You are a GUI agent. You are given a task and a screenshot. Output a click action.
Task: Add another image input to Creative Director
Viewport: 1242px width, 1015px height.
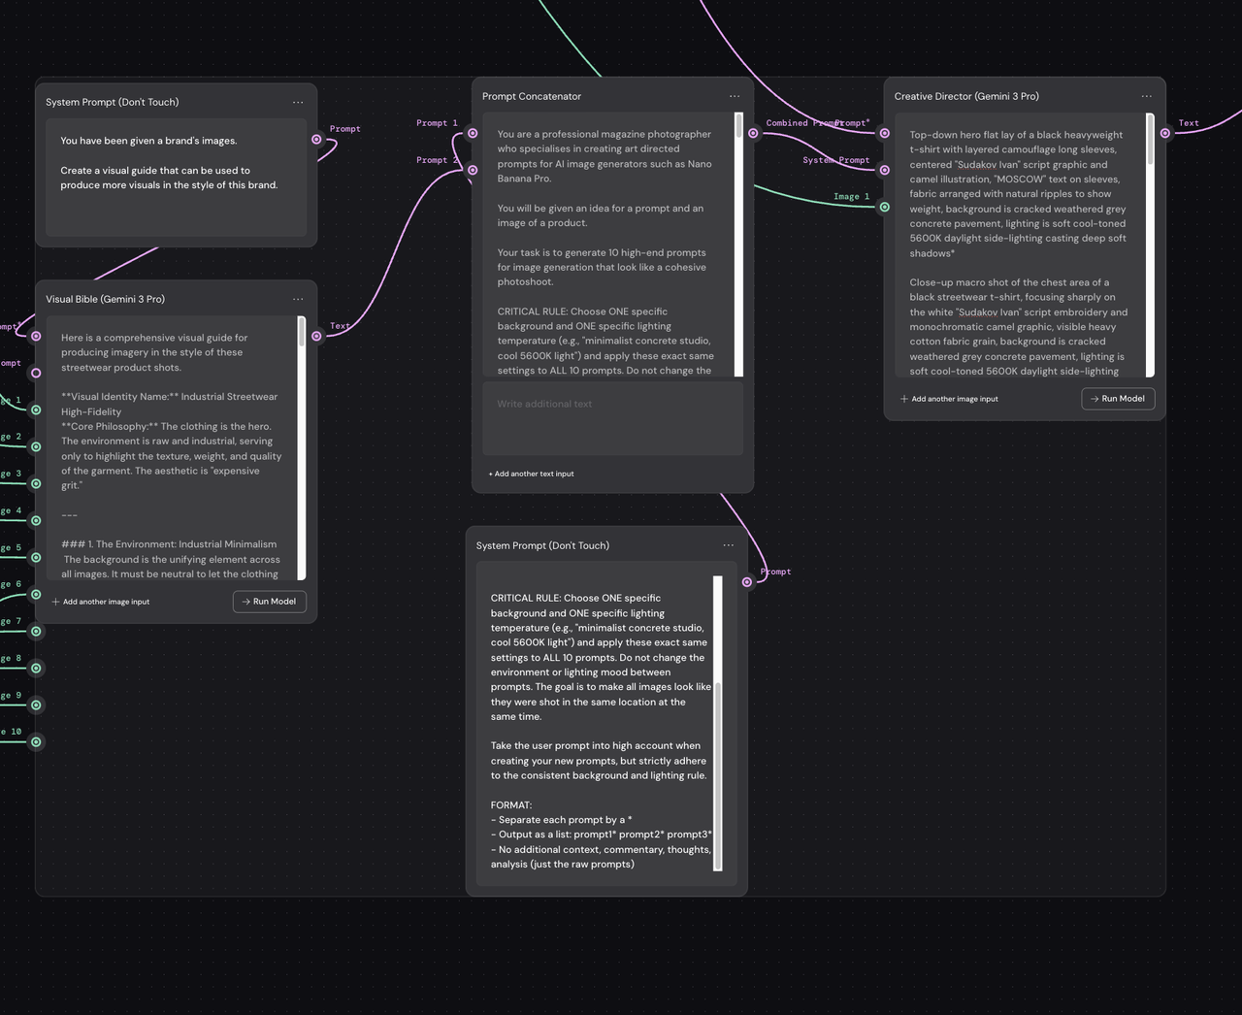tap(949, 399)
